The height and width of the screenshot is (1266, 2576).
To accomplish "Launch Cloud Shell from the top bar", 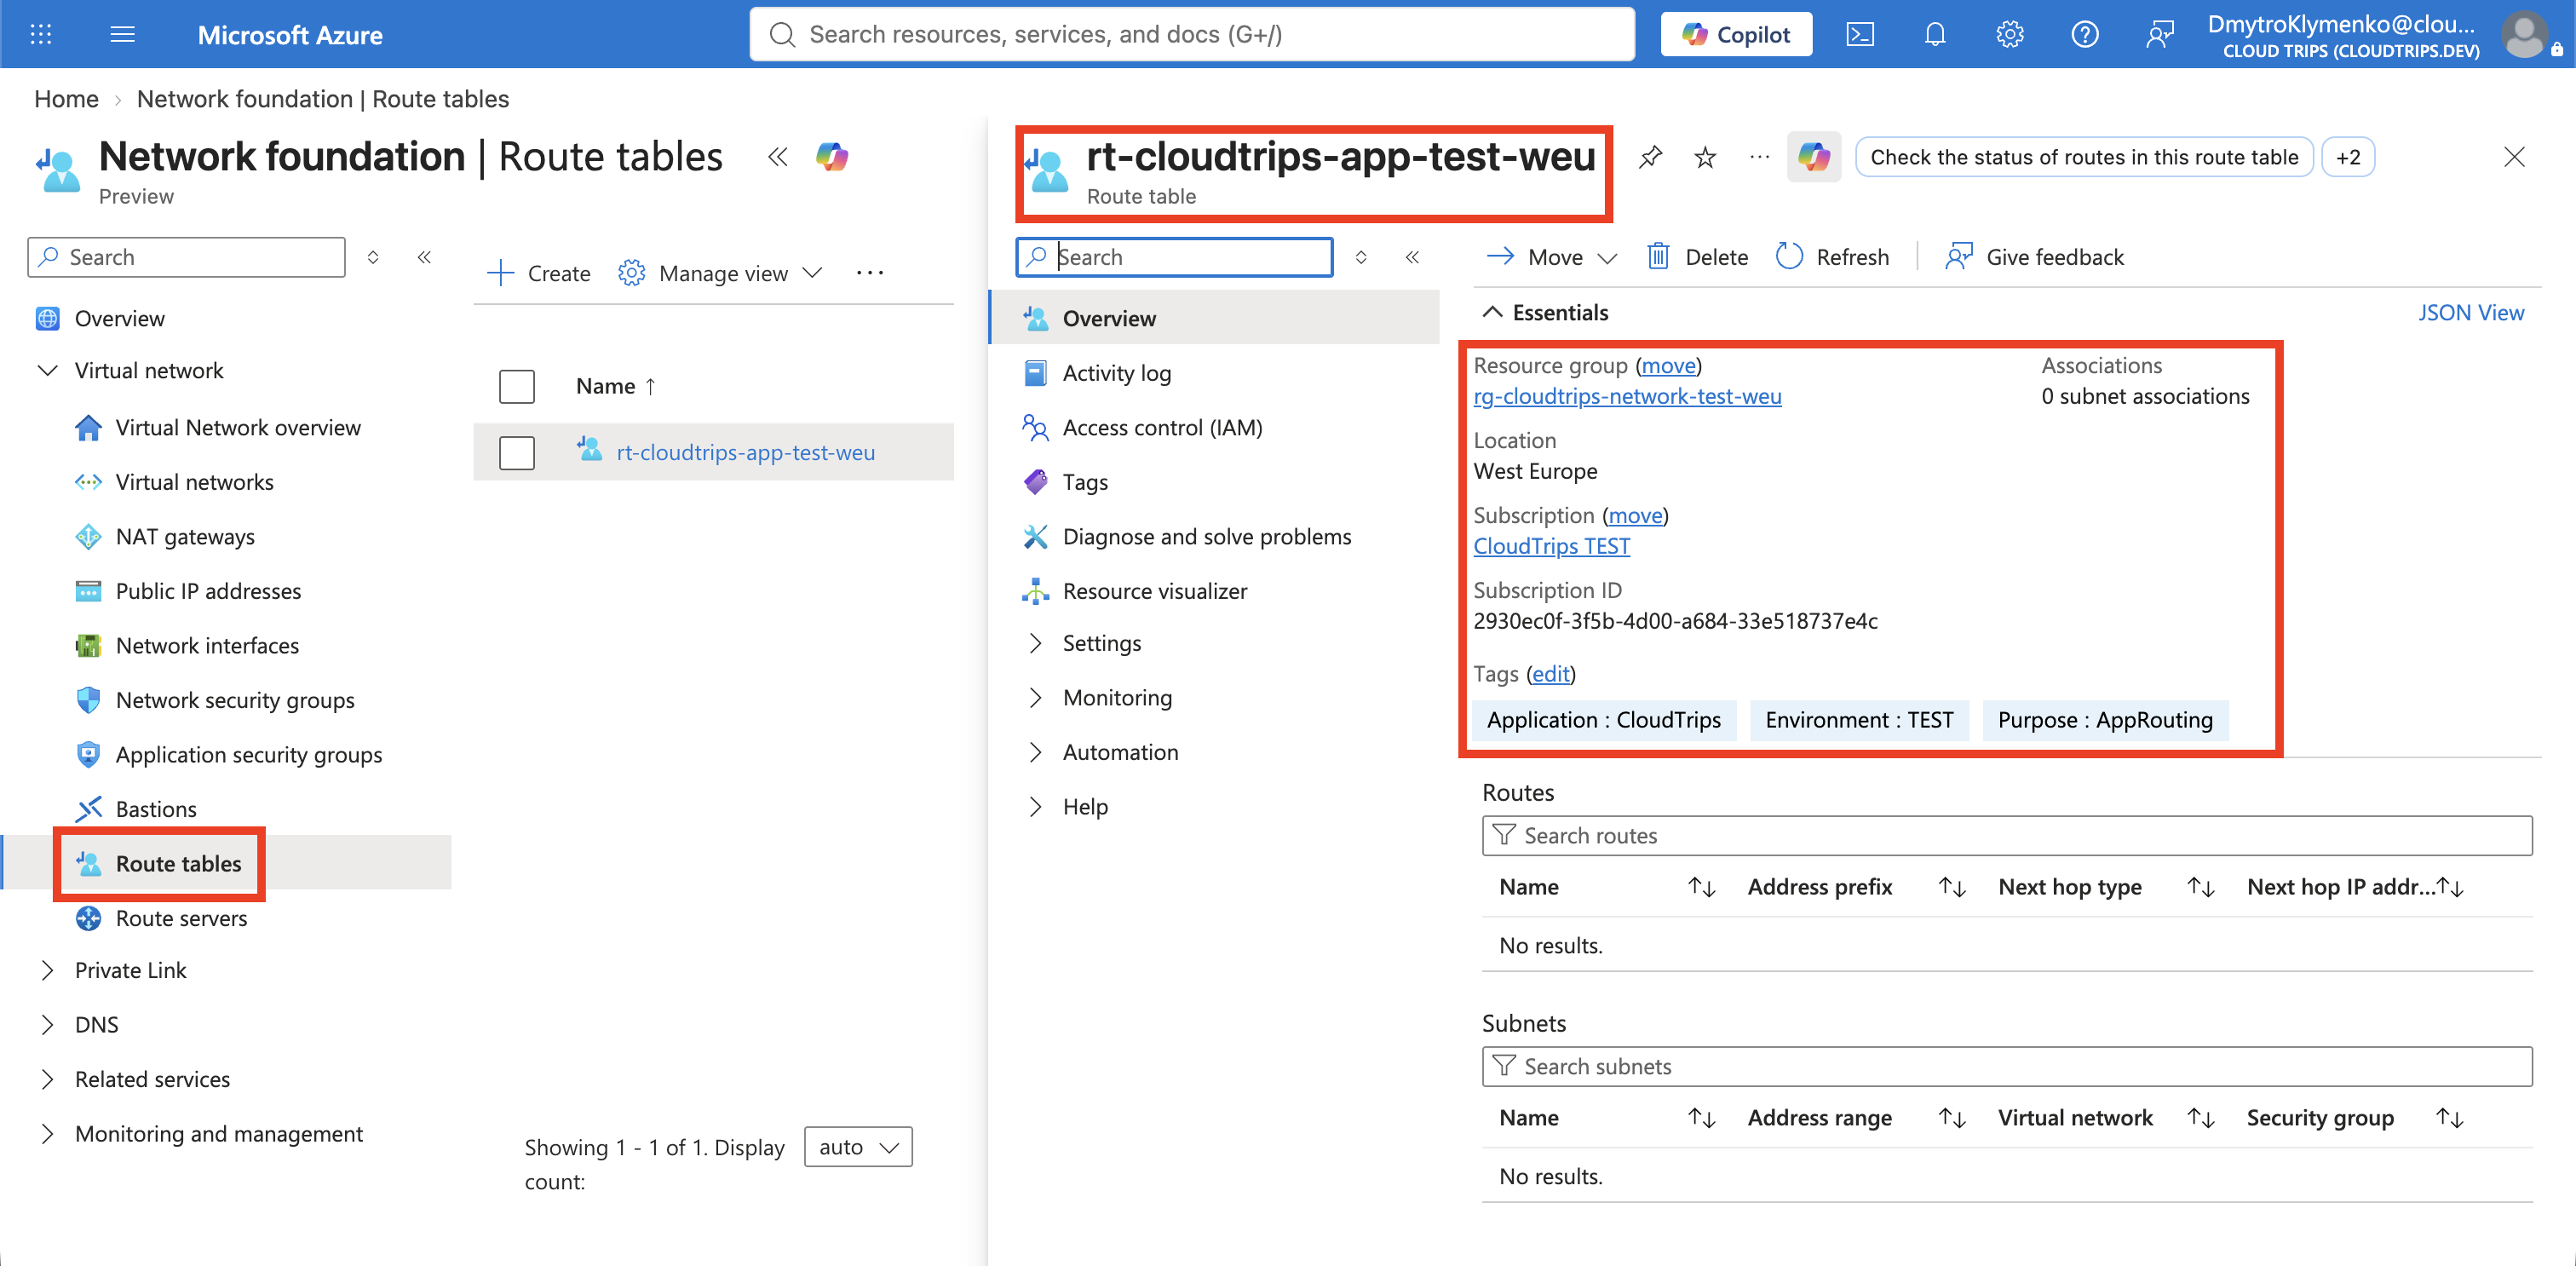I will click(x=1860, y=34).
